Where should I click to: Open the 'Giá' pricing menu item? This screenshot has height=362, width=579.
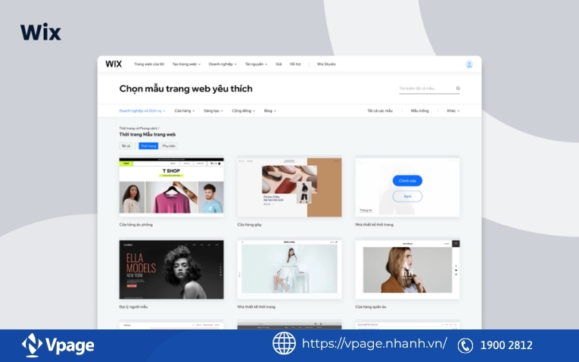(x=279, y=64)
